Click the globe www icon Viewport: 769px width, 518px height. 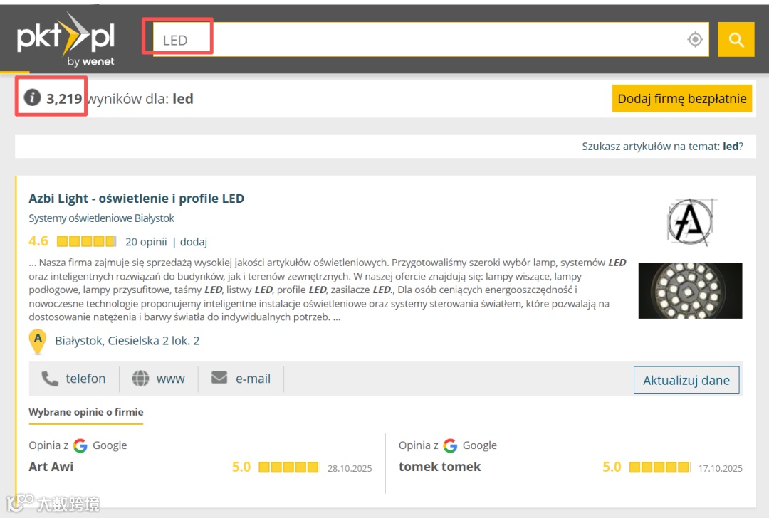click(x=140, y=379)
